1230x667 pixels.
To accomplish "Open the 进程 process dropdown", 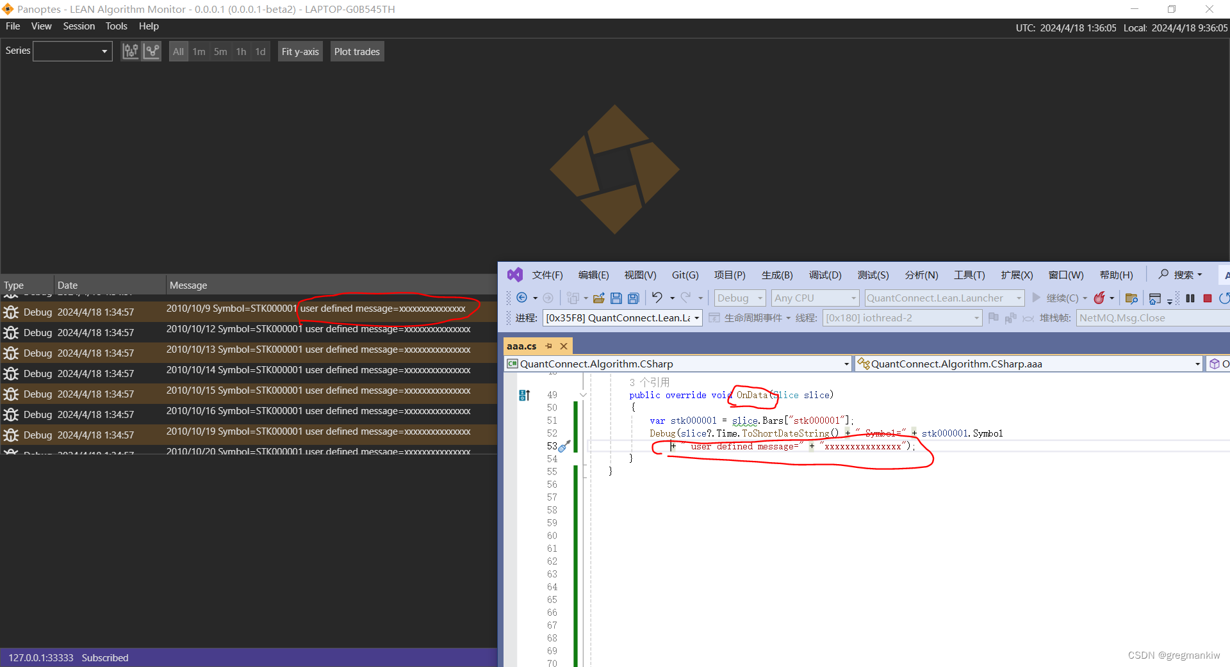I will pyautogui.click(x=623, y=318).
